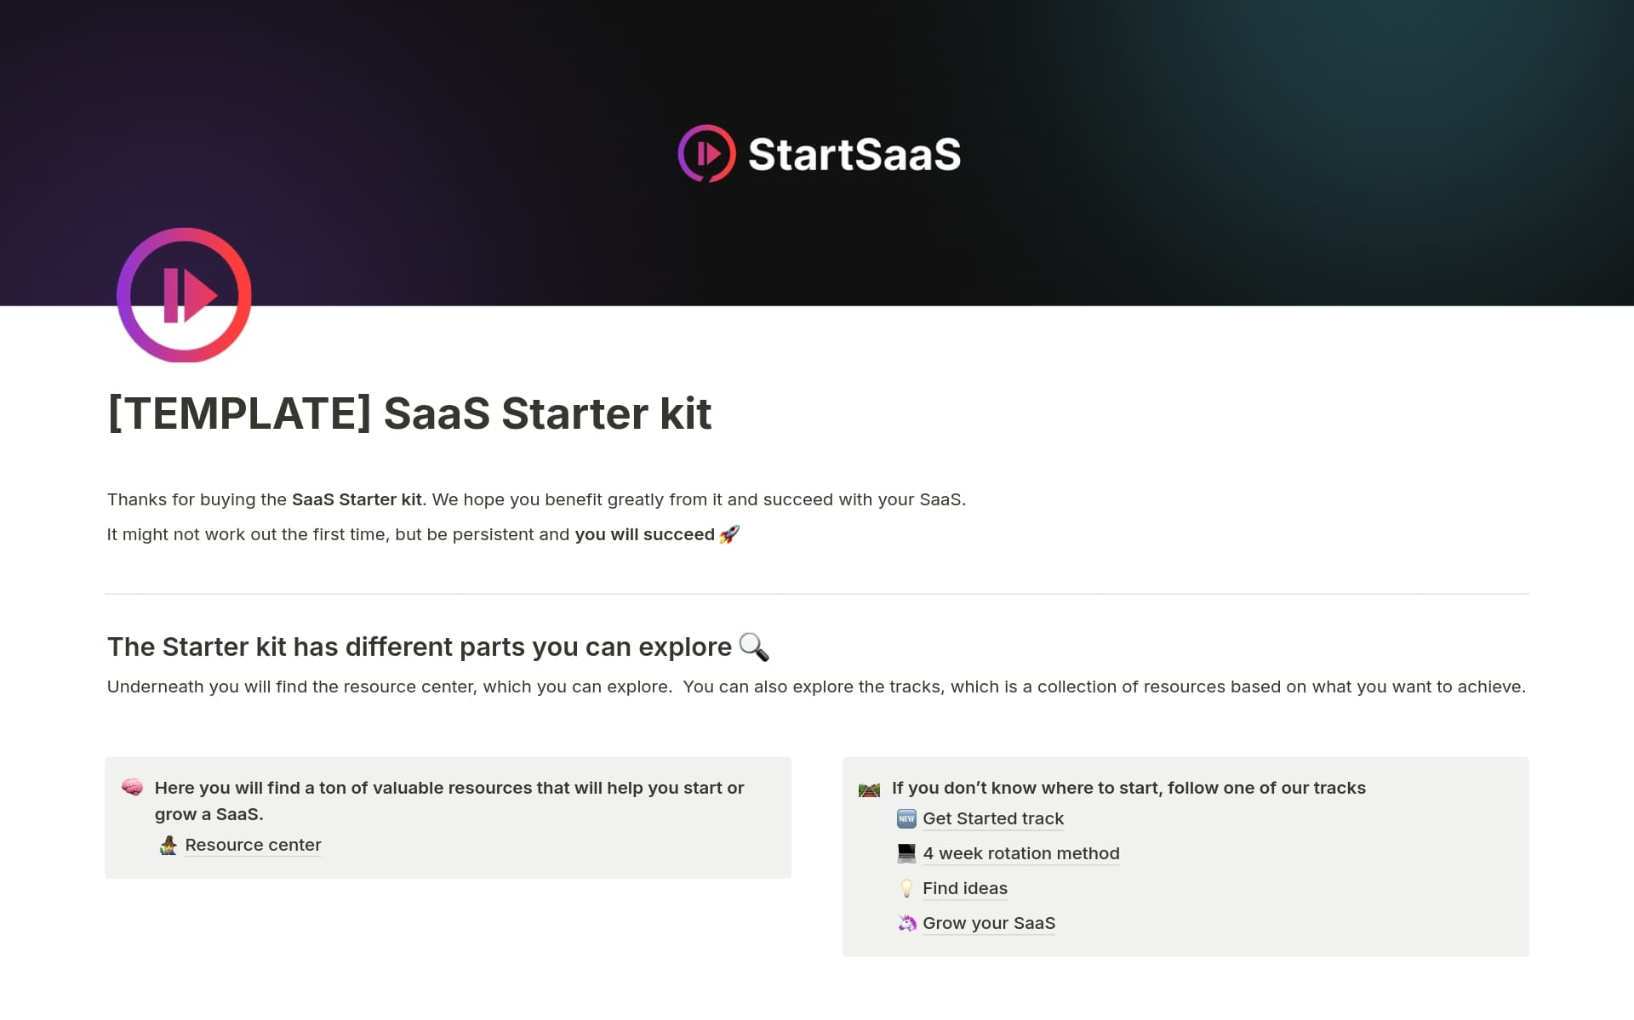1634x1020 pixels.
Task: Click the tracks callout railway icon
Action: tap(869, 789)
